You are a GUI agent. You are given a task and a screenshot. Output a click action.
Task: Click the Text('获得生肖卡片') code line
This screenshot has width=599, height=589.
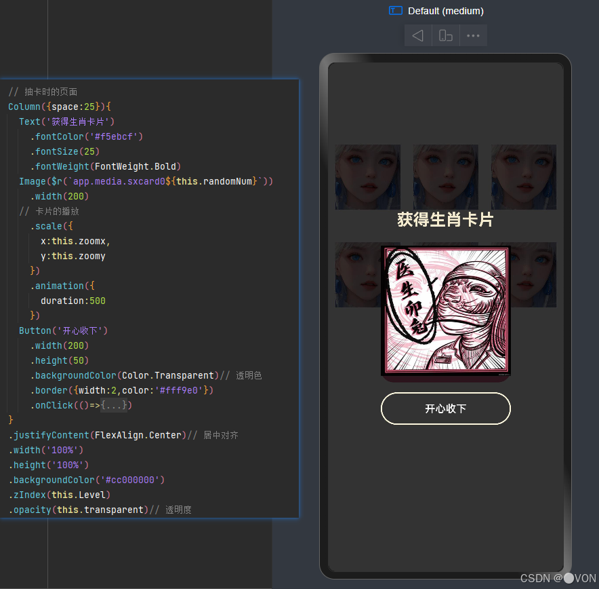pyautogui.click(x=67, y=121)
